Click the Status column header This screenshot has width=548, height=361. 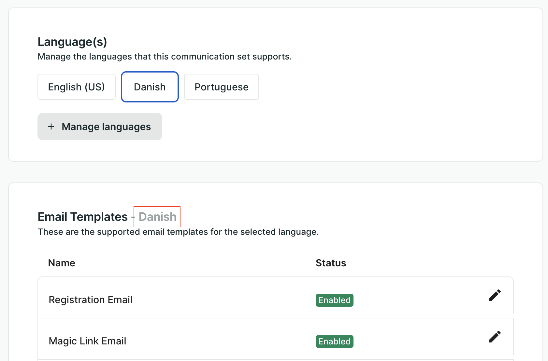[331, 263]
